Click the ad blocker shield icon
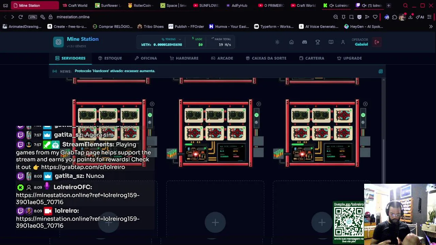Screen dimensions: 436x245 coord(359,17)
